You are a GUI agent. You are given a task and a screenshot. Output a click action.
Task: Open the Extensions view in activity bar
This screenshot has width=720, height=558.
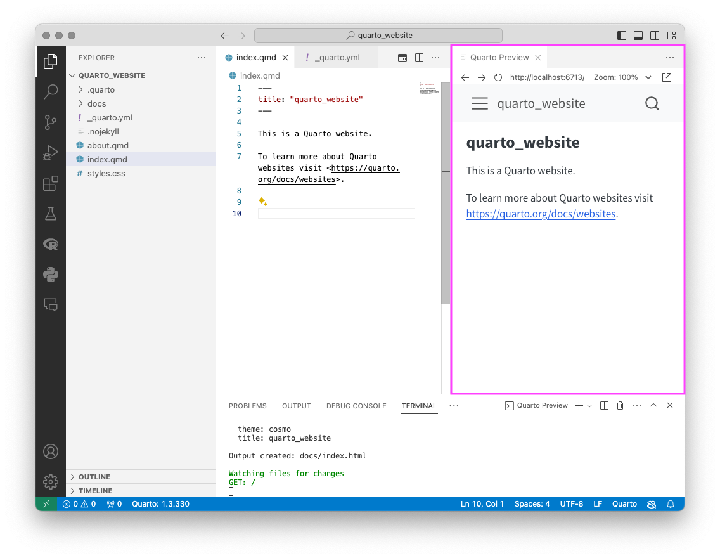click(x=51, y=184)
